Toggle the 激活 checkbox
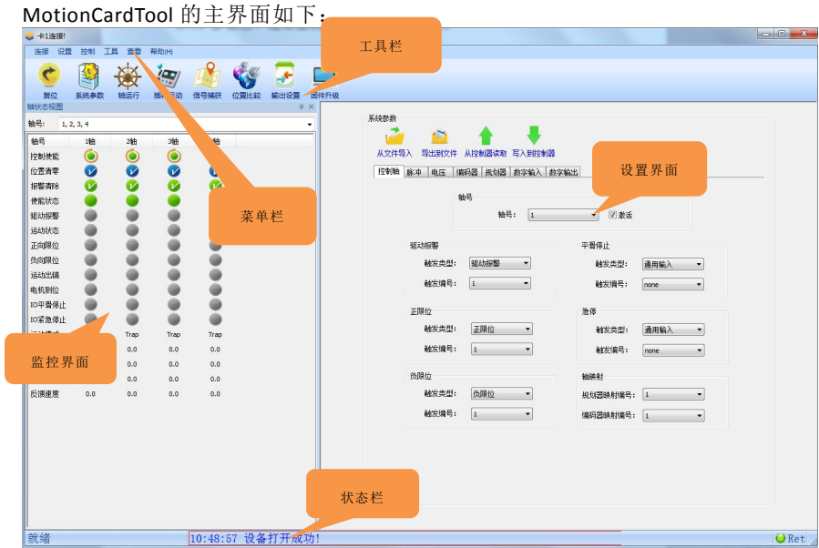Screen dimensions: 819x548 (613, 216)
